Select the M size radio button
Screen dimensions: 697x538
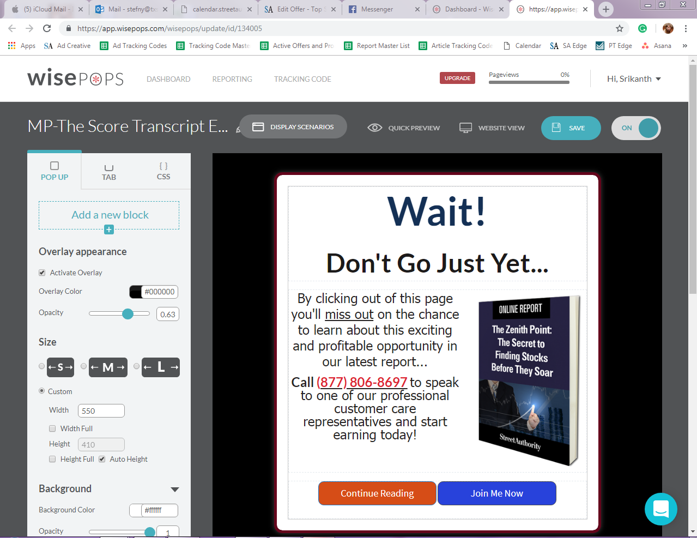click(83, 366)
